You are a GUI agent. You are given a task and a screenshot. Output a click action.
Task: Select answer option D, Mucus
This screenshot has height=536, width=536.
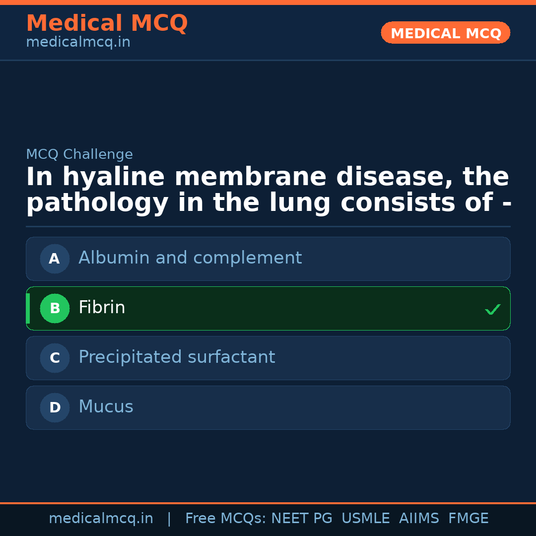(x=268, y=407)
